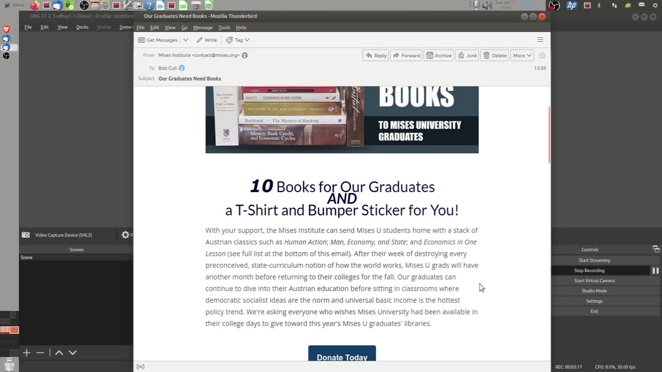This screenshot has height=372, width=662.
Task: Select the Scene item in OBS Scenes list
Action: pyautogui.click(x=76, y=257)
